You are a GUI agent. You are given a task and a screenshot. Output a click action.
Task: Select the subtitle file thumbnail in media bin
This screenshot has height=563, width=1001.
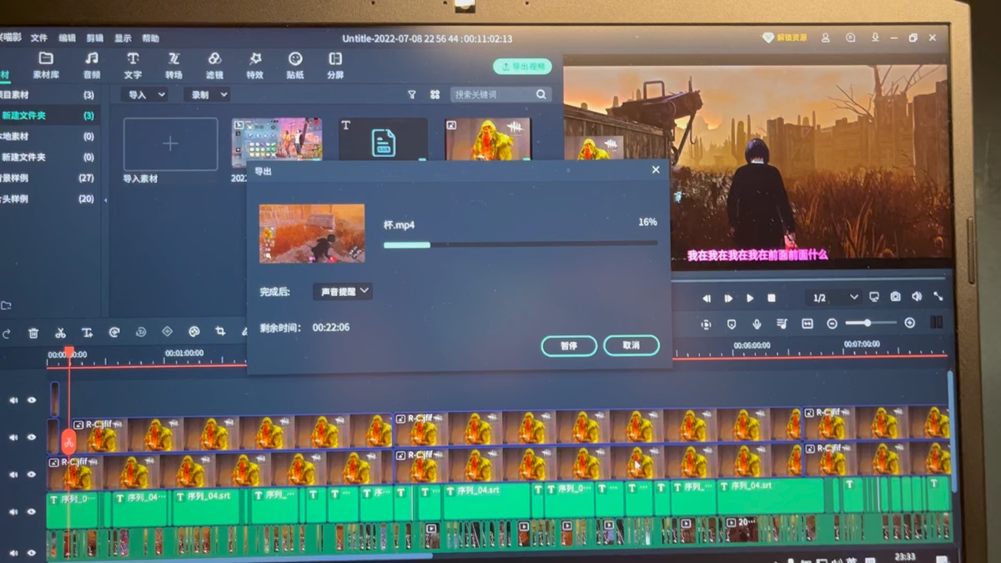[x=383, y=139]
